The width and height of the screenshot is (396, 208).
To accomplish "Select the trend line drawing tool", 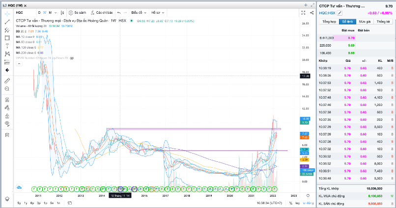I will tap(7, 22).
